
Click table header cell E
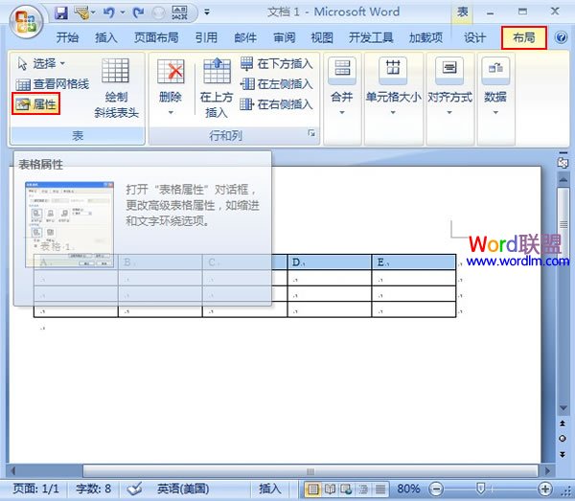[x=414, y=262]
